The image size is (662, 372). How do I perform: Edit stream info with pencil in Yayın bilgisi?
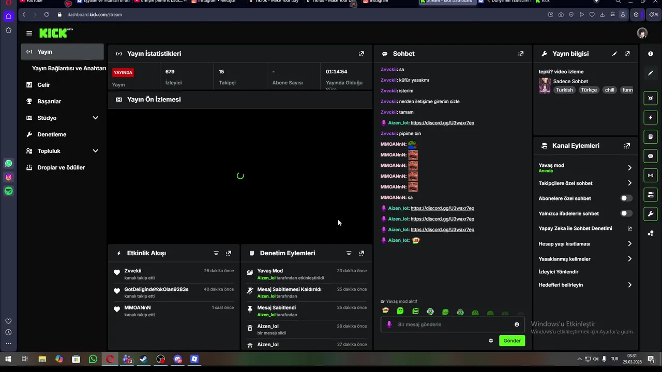tap(614, 54)
